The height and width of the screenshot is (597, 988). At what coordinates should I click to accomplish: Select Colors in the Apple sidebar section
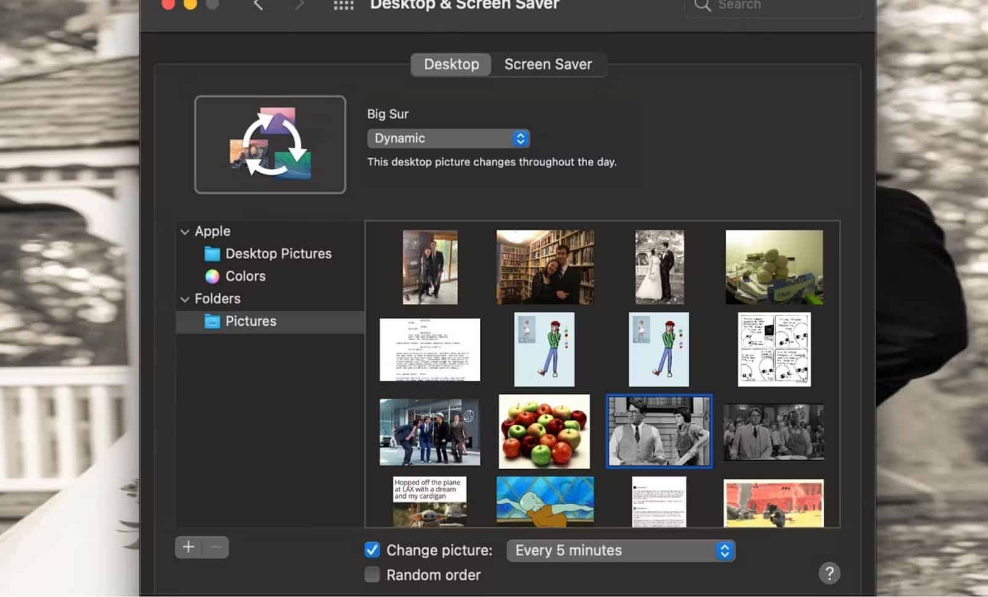click(245, 276)
